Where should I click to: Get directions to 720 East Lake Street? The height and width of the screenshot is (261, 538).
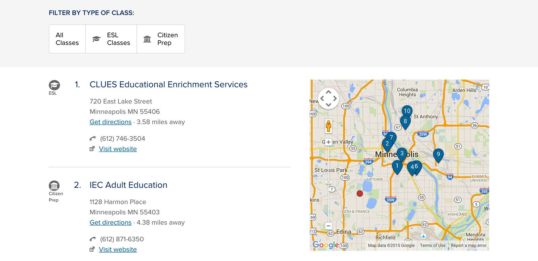click(110, 122)
